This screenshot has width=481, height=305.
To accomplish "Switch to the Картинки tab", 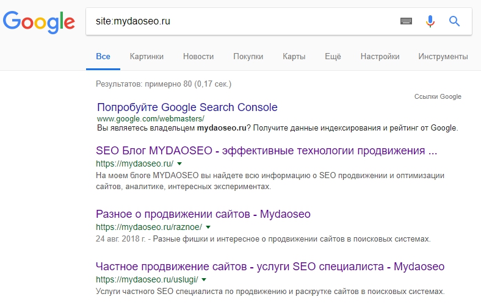I will point(146,56).
